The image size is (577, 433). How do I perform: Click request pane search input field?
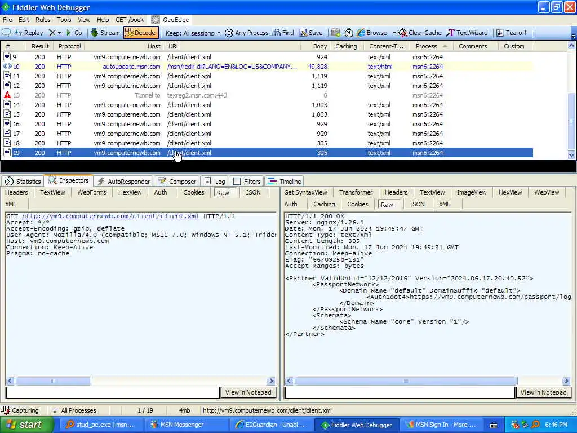click(113, 392)
